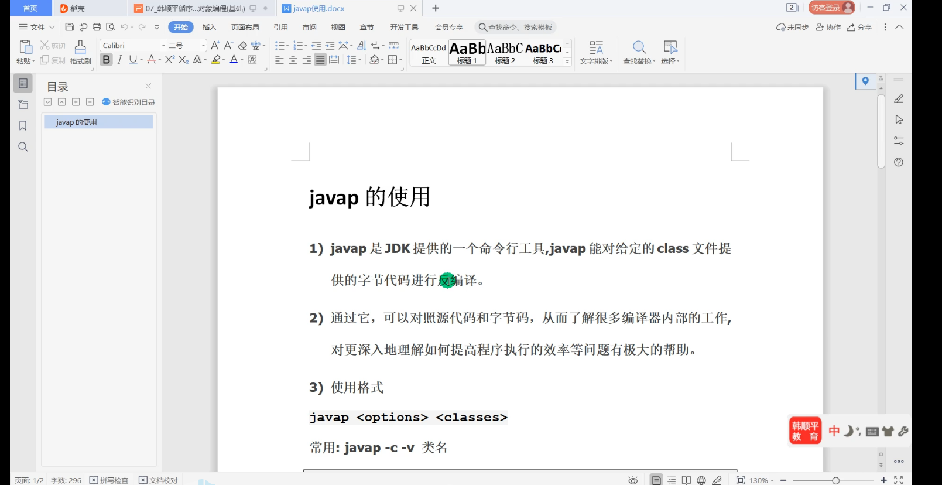Open Find and Replace magnifier
The width and height of the screenshot is (942, 485).
(639, 47)
